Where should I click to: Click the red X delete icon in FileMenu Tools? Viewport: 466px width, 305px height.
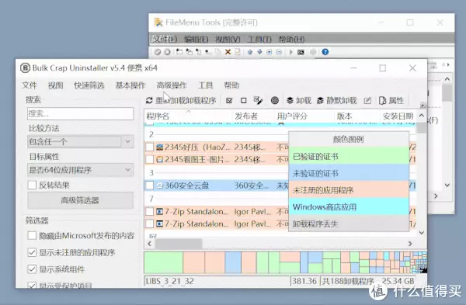coord(228,52)
